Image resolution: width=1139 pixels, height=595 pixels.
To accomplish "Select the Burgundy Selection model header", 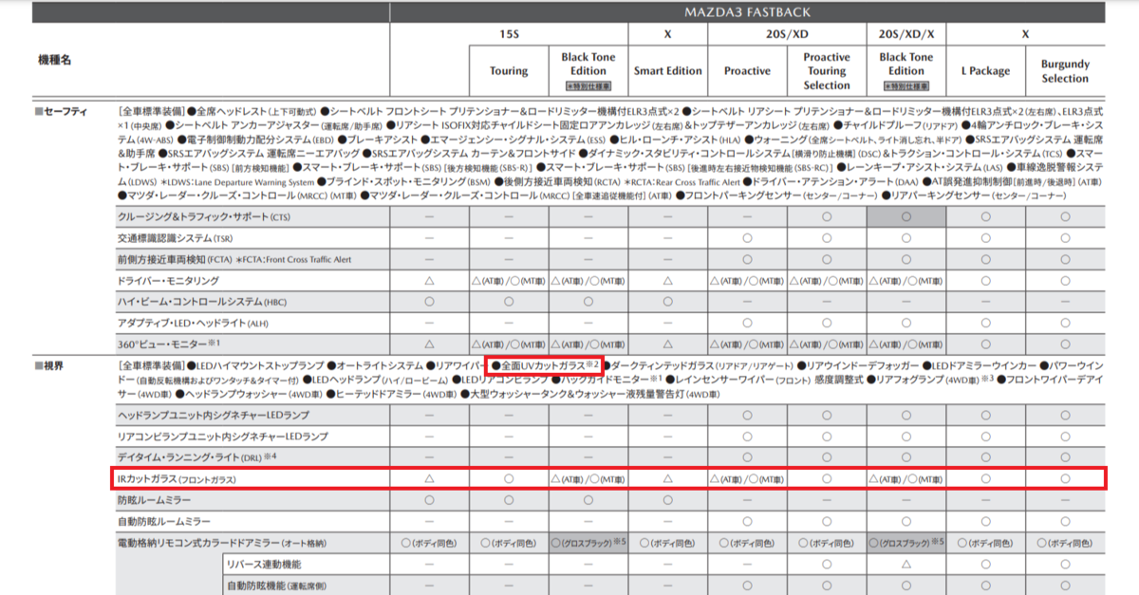I will click(x=1065, y=71).
